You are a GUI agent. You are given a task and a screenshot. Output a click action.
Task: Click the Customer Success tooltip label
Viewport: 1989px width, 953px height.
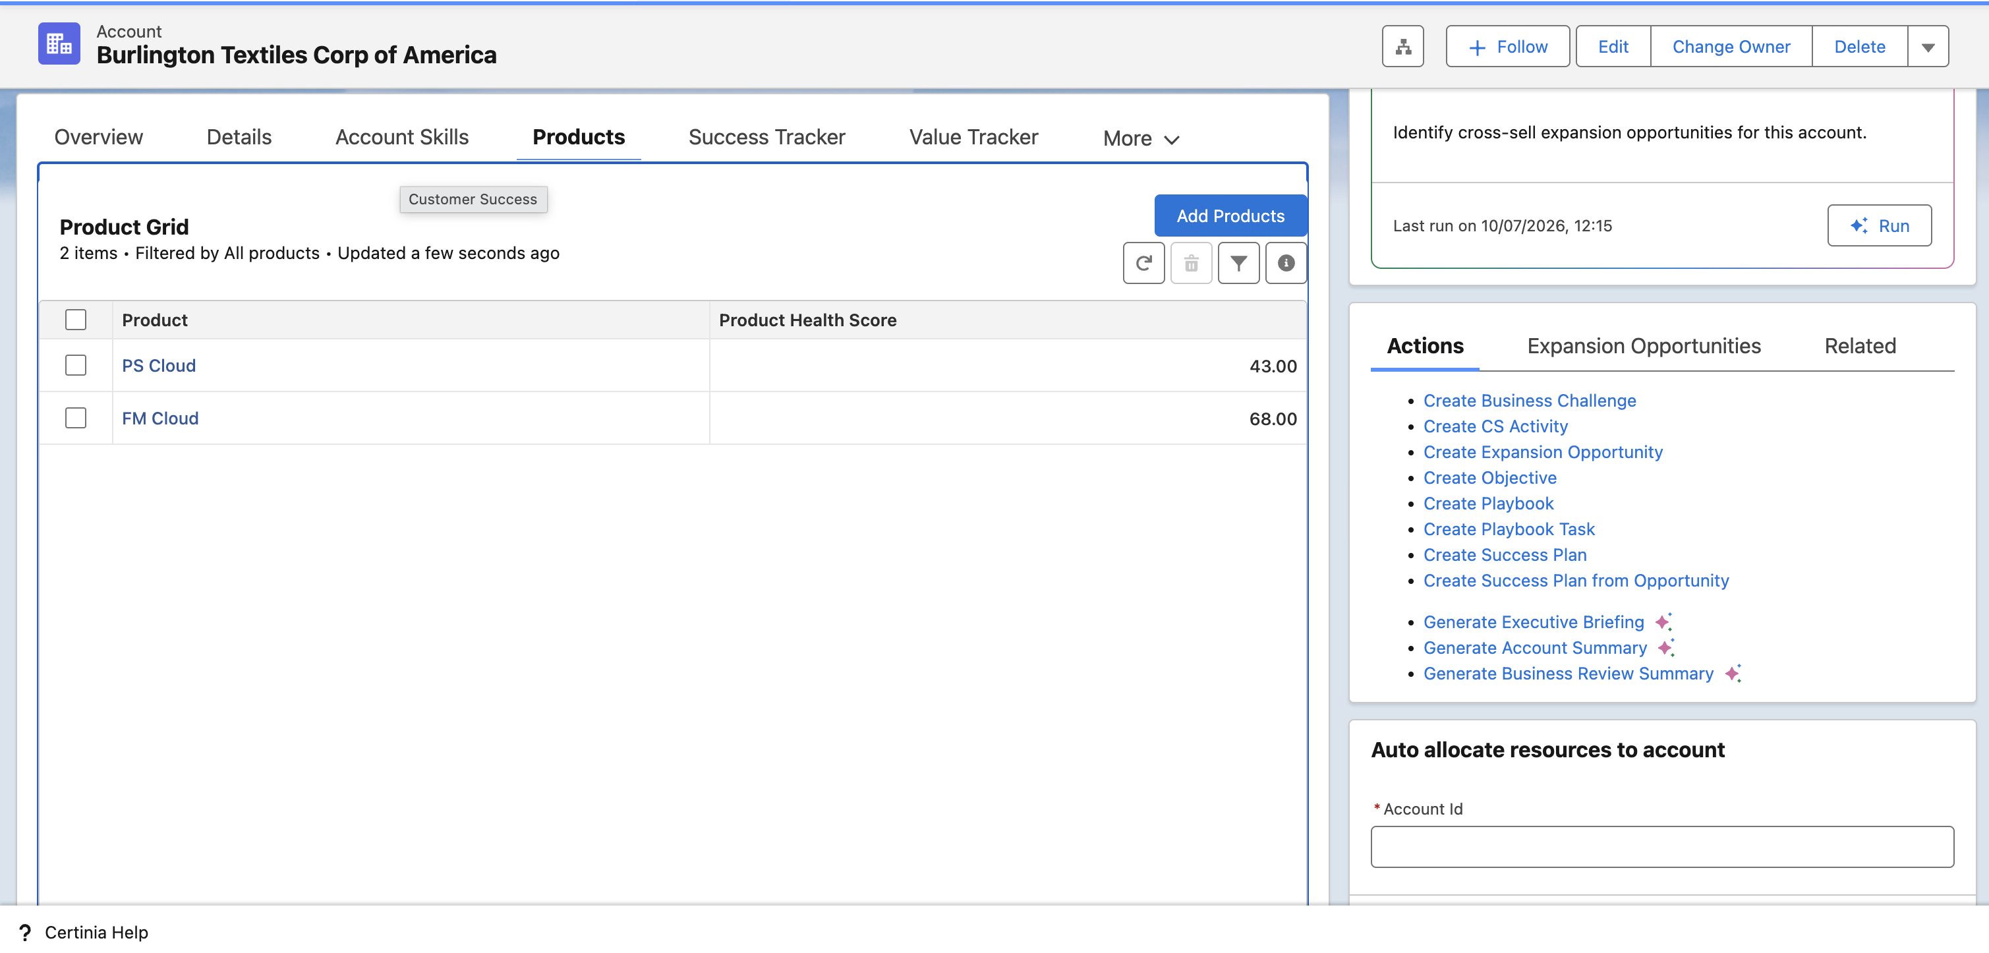tap(473, 198)
